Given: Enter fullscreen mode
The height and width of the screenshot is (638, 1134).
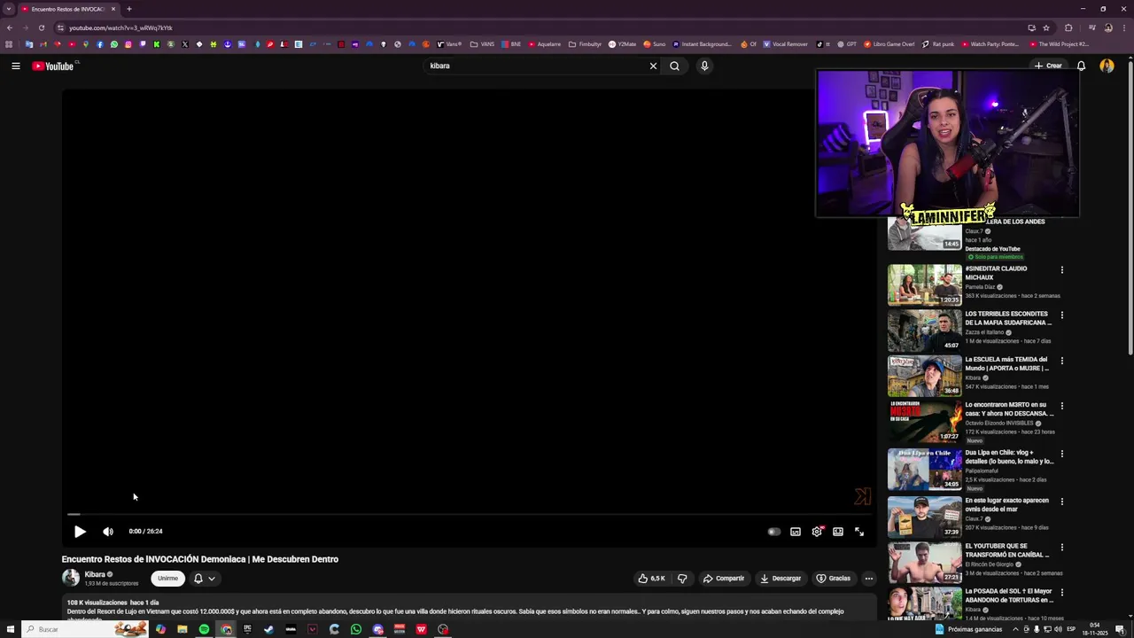Looking at the screenshot, I should pos(859,532).
